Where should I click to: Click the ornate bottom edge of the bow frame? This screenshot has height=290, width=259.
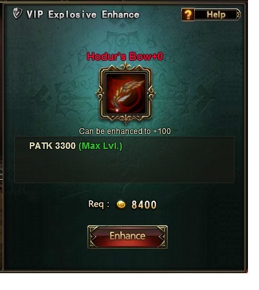[126, 119]
